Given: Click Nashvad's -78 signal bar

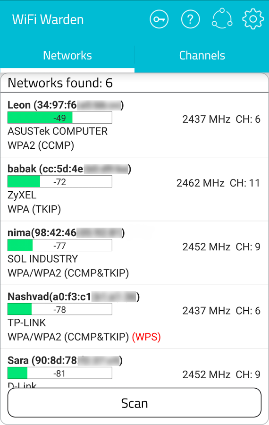Looking at the screenshot, I should point(59,309).
